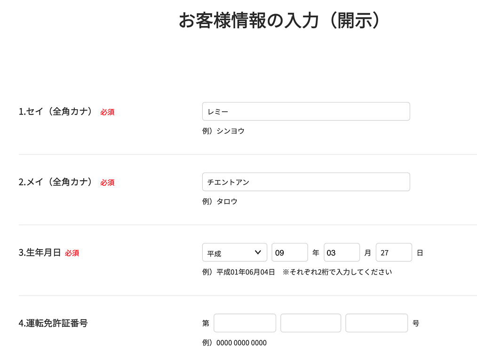Select the birth month field containing 03
Viewport: 477px width, 361px height.
(342, 252)
